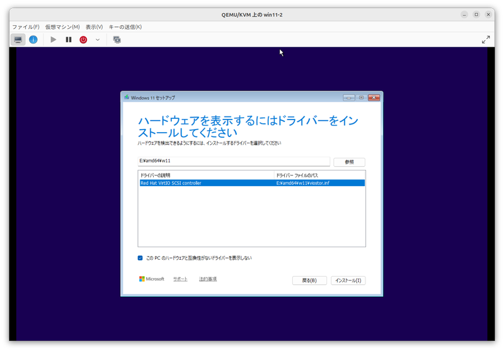Minimize the Windows 11 setup dialog
Image resolution: width=504 pixels, height=351 pixels.
pyautogui.click(x=349, y=97)
